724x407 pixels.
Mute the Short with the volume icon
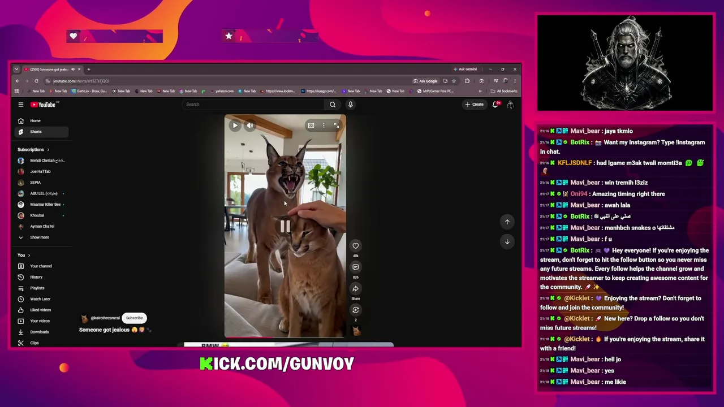[249, 125]
